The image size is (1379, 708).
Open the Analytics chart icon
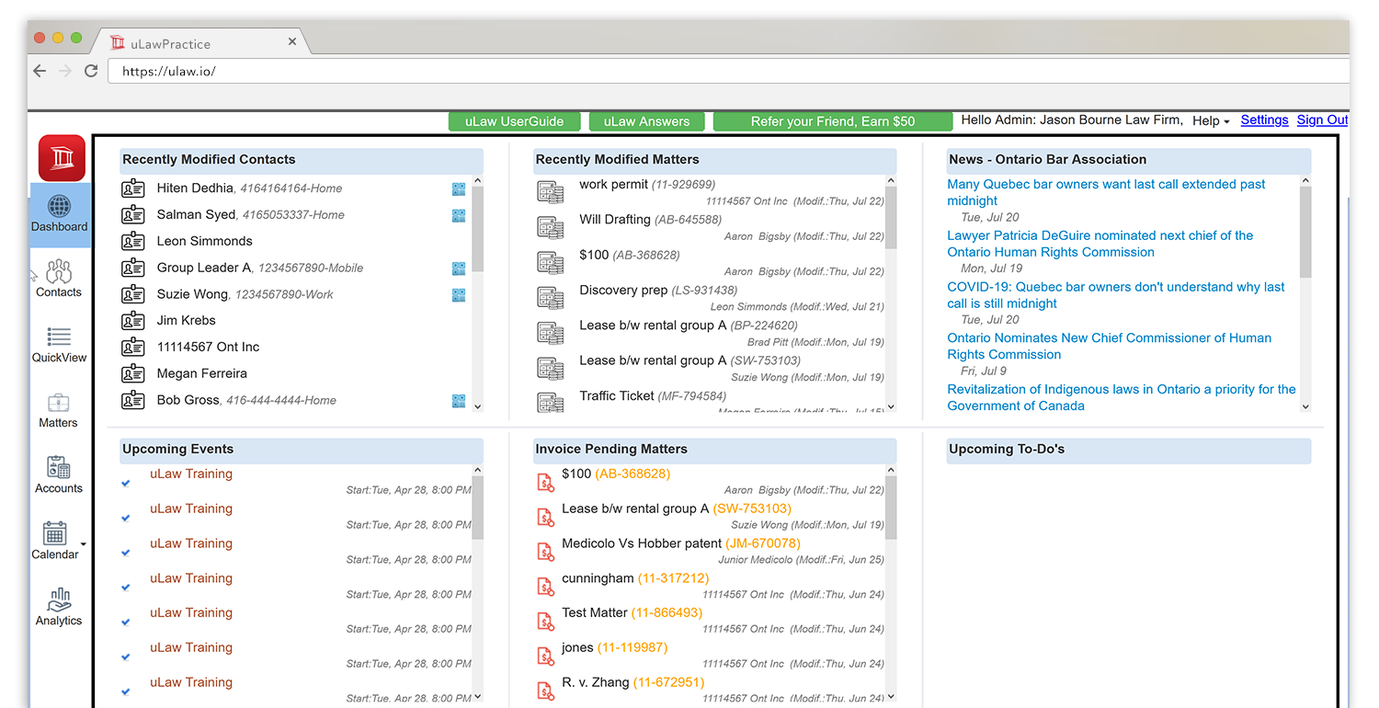pyautogui.click(x=59, y=600)
